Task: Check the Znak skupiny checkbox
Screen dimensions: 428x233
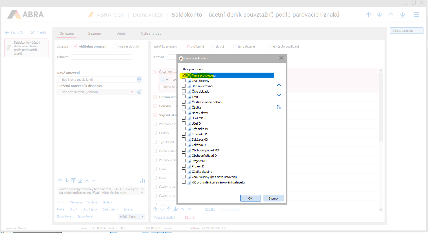Action: click(184, 80)
